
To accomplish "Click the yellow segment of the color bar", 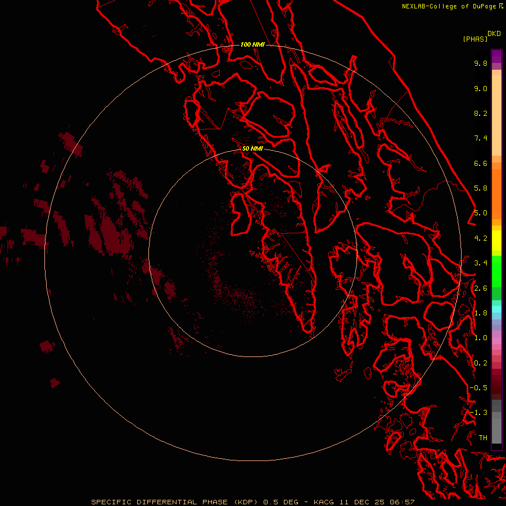I will (496, 241).
